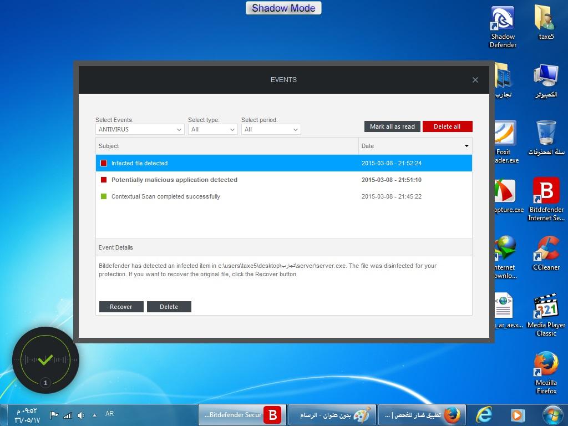Sort events by the Subject column header
Image resolution: width=568 pixels, height=426 pixels.
(227, 146)
